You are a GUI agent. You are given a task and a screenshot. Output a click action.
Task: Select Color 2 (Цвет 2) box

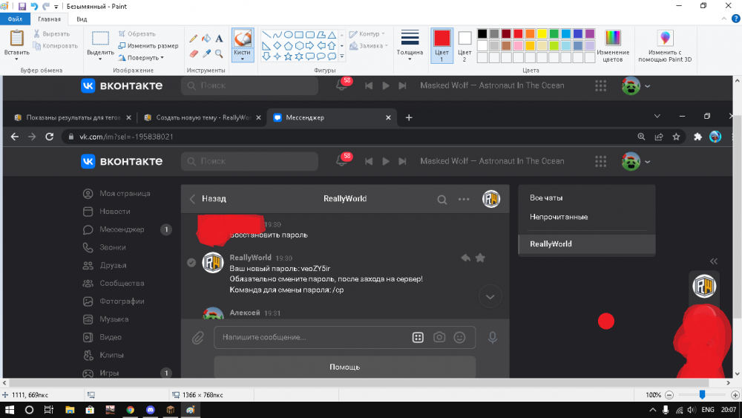(x=464, y=45)
